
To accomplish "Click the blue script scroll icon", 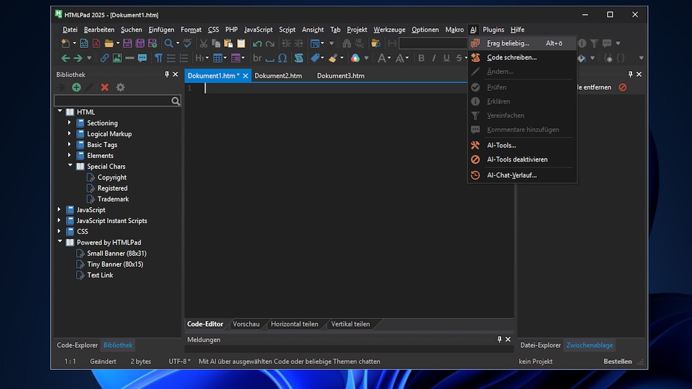I will (299, 58).
